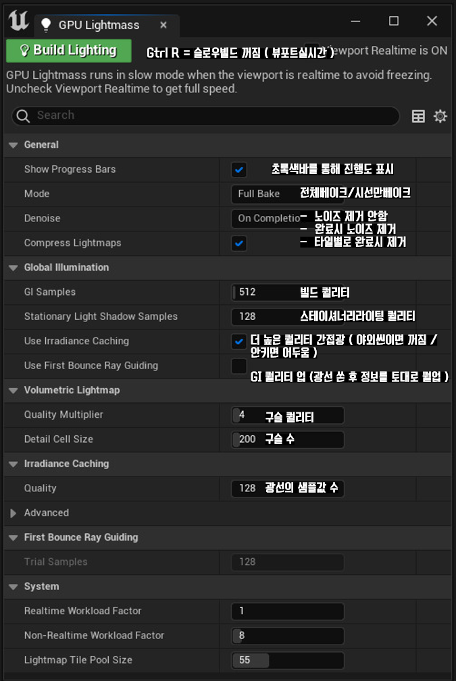Click Lightmap Tile Pool Size value field

287,660
